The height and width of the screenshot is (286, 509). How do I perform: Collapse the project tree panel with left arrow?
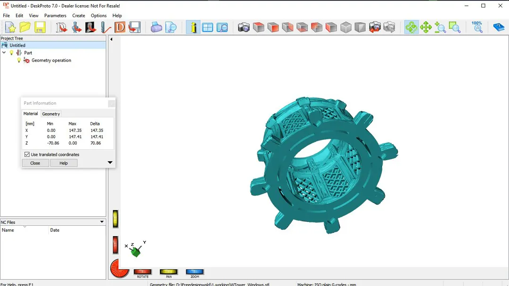click(x=111, y=39)
